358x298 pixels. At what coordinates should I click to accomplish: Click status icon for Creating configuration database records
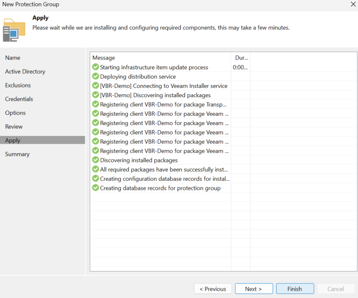[95, 178]
